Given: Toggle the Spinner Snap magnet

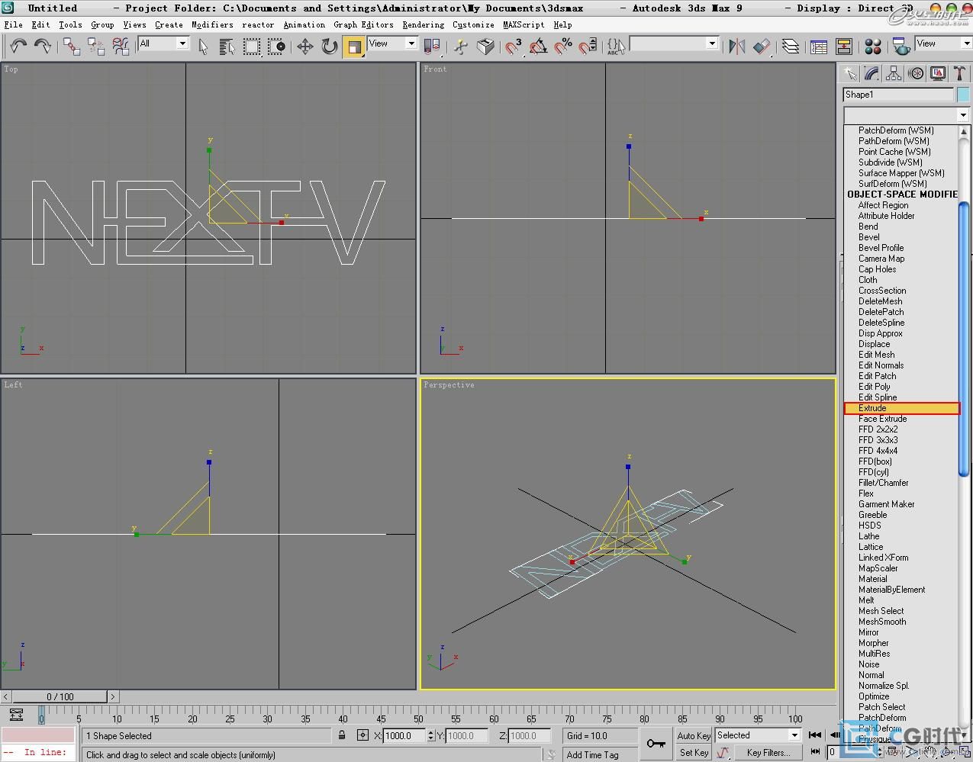Looking at the screenshot, I should point(588,47).
